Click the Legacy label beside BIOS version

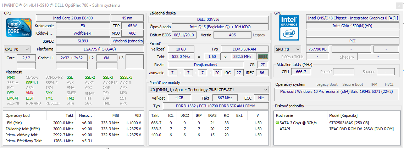[259, 35]
